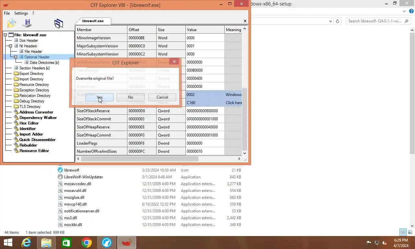The height and width of the screenshot is (249, 415).
Task: Launch the Quick Disassembler tool
Action: (37, 140)
